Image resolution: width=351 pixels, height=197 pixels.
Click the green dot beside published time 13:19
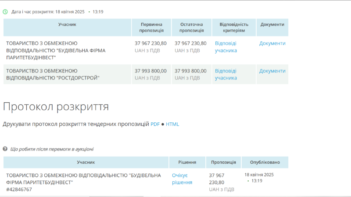pos(248,181)
